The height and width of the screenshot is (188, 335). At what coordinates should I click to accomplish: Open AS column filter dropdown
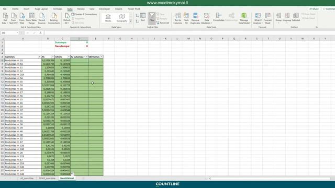pos(53,57)
